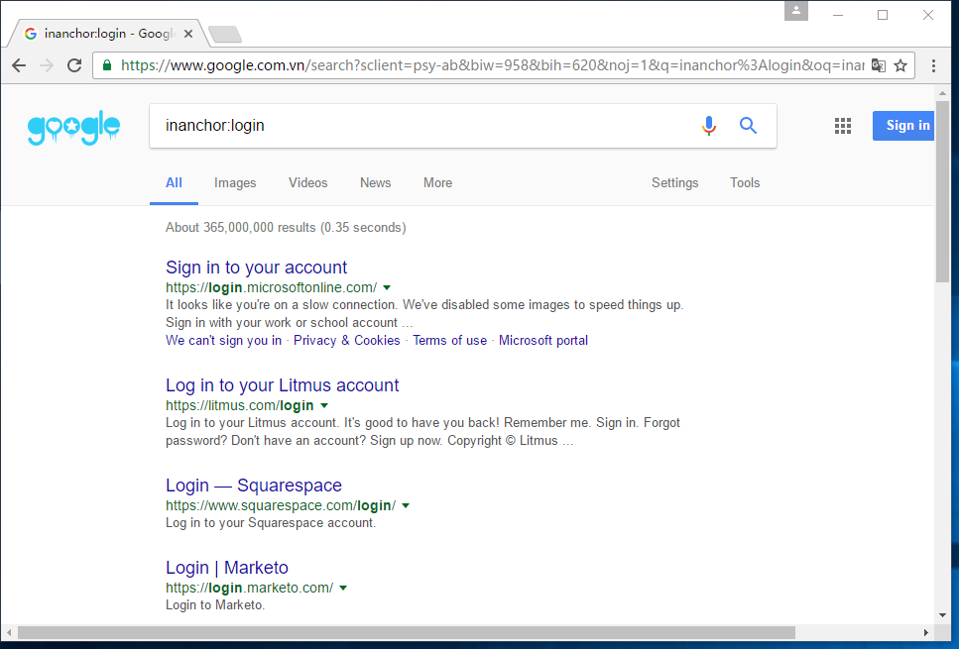
Task: Open the Settings menu
Action: (674, 182)
